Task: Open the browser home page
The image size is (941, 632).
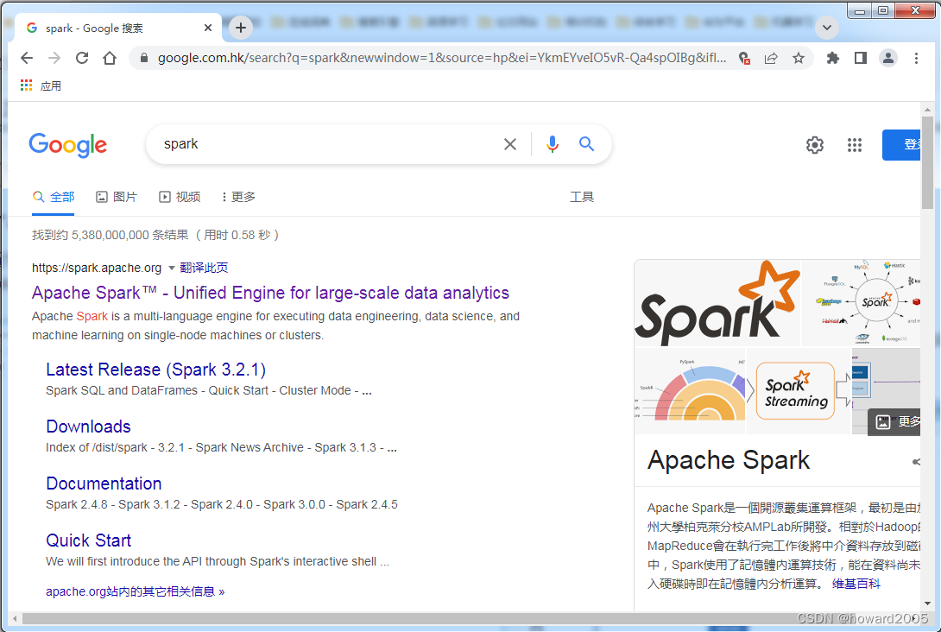Action: 110,58
